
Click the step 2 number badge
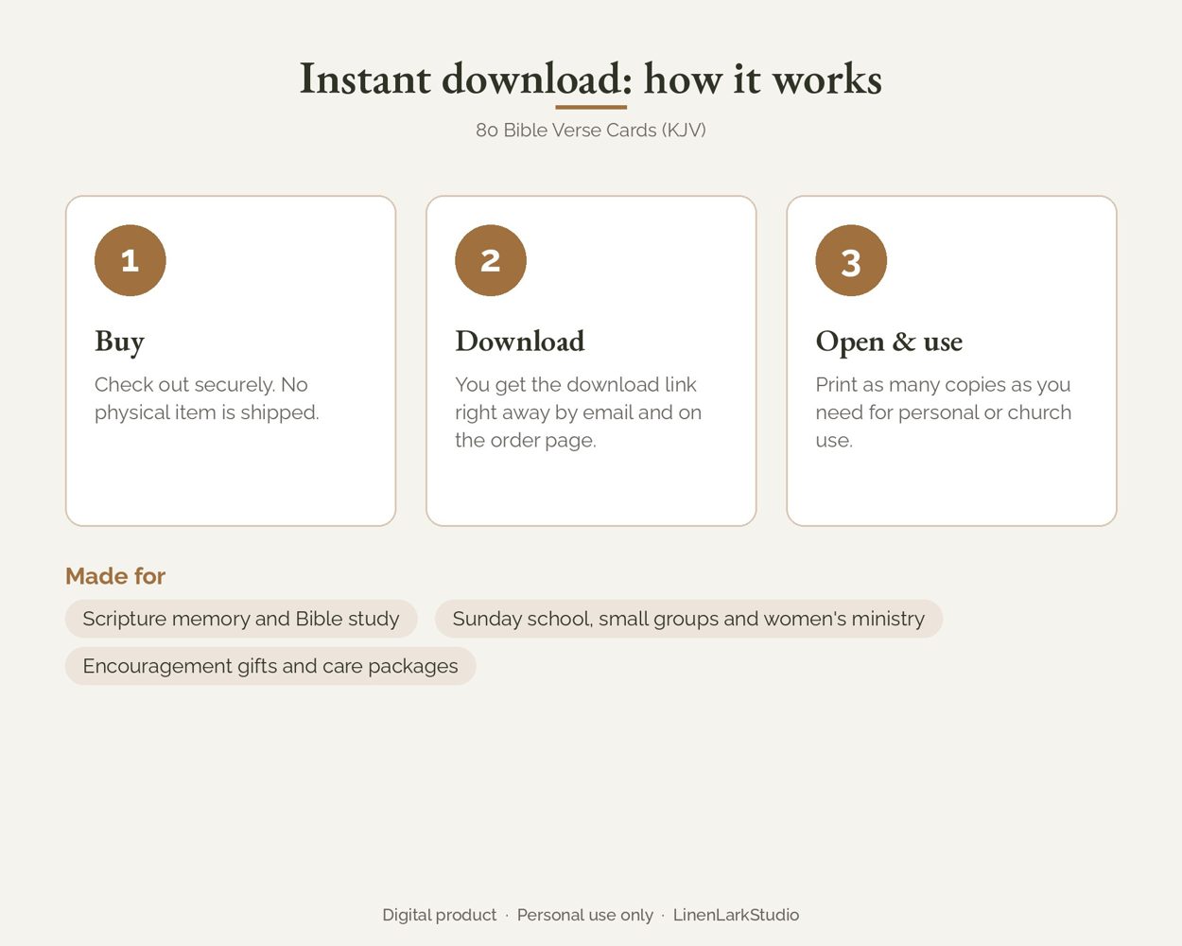coord(491,260)
